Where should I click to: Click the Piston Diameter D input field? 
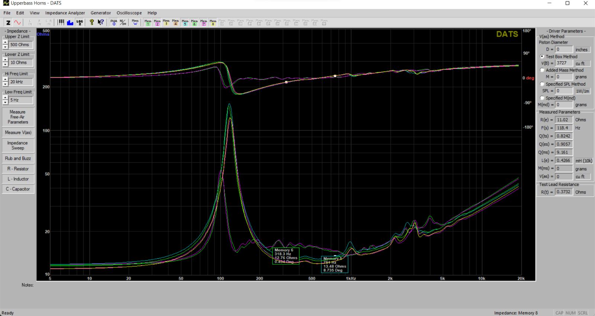564,49
